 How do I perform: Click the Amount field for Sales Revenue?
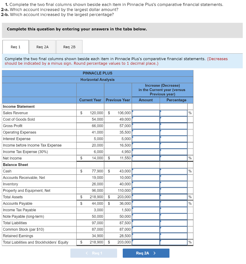[x=146, y=113]
